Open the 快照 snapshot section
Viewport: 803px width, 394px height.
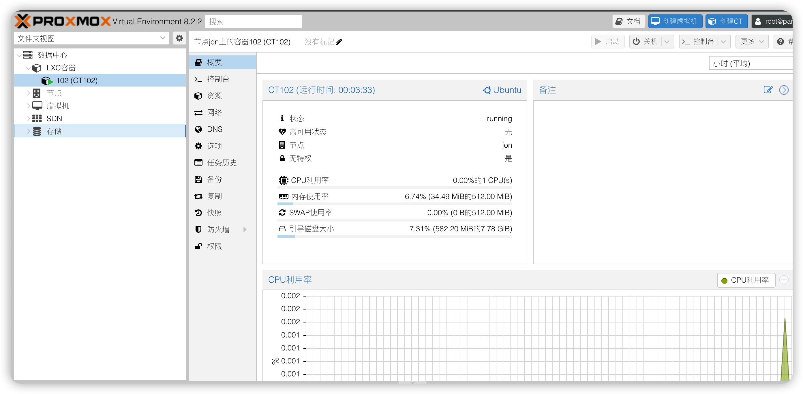pos(215,213)
